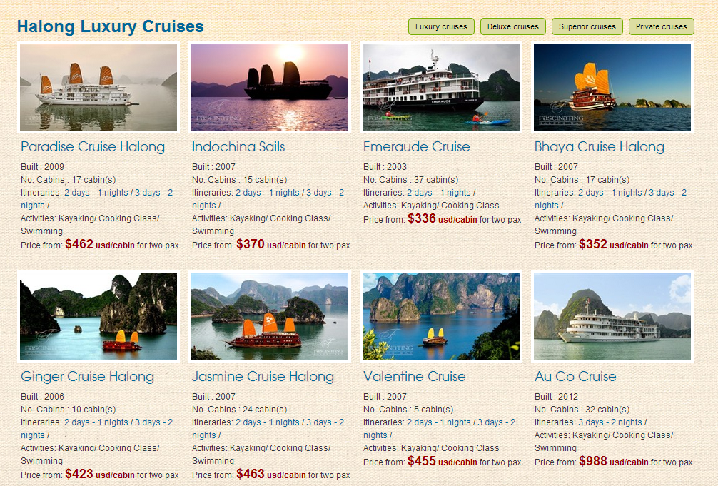Select the Deluxe cruises tab
The image size is (718, 486).
coord(512,26)
